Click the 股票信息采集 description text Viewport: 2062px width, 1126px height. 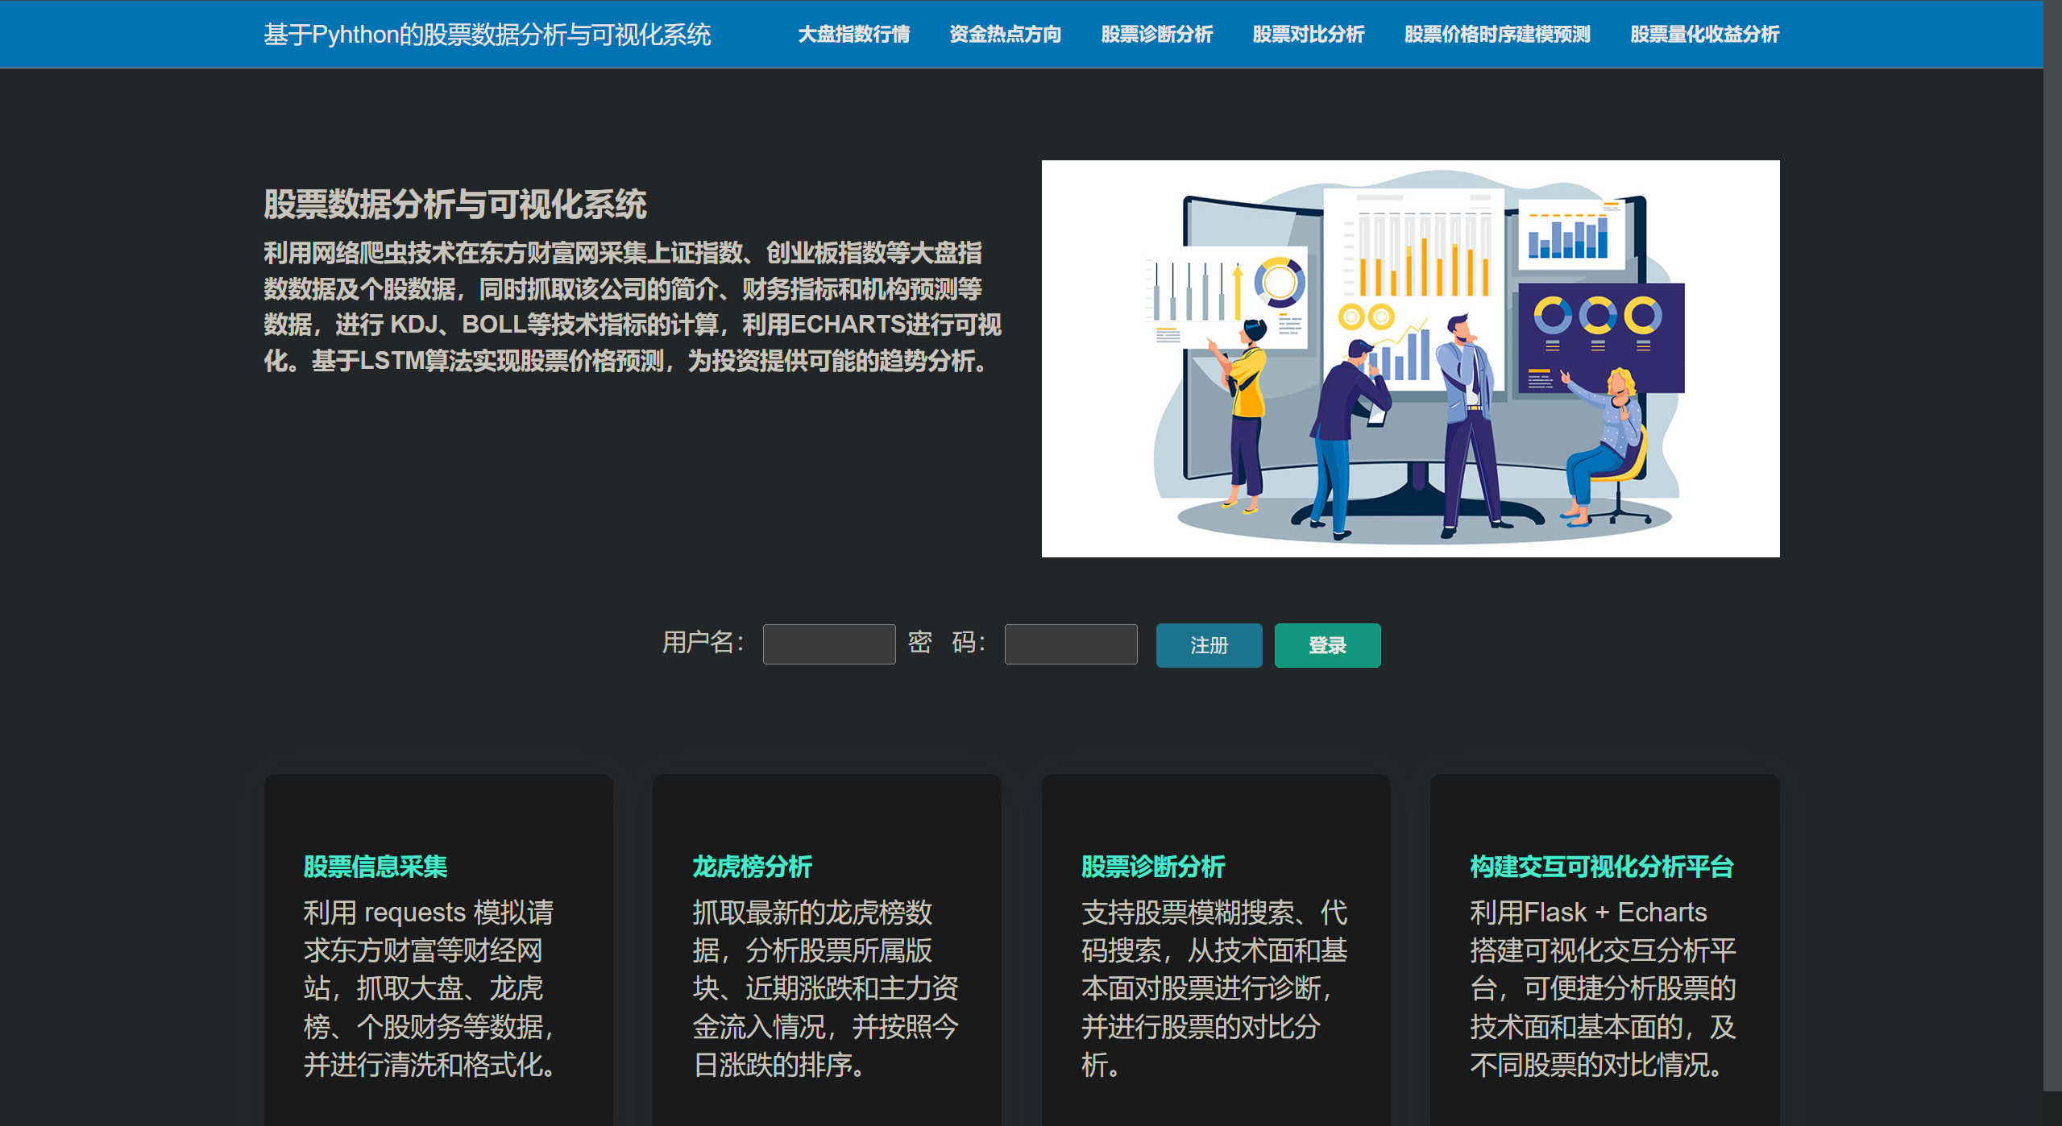(x=427, y=991)
